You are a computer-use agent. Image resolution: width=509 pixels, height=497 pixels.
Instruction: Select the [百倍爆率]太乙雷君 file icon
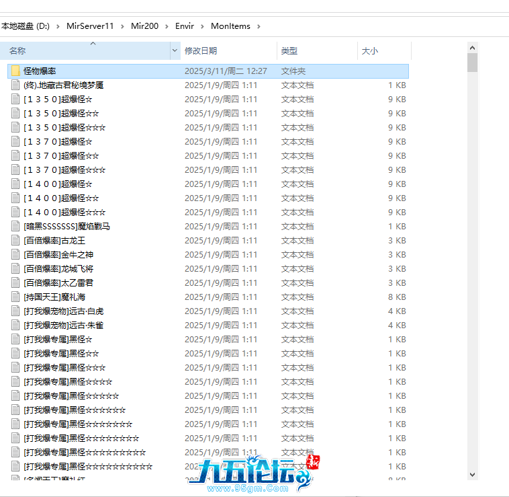(x=15, y=282)
